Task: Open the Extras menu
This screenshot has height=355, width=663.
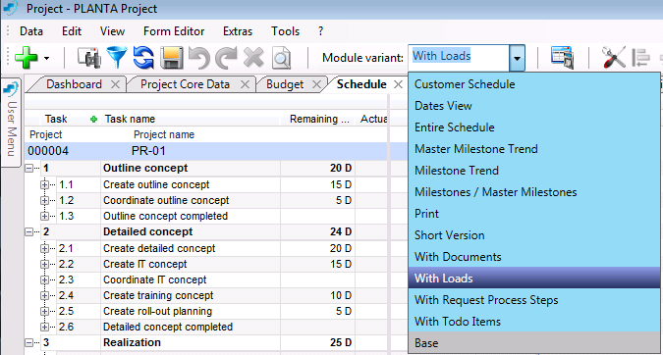Action: point(238,31)
